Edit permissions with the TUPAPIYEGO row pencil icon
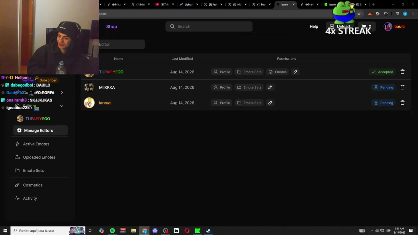Screen dimensions: 418x235 (x=295, y=72)
